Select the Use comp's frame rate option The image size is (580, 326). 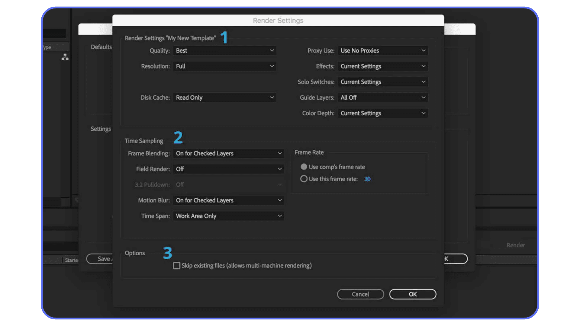pyautogui.click(x=304, y=167)
